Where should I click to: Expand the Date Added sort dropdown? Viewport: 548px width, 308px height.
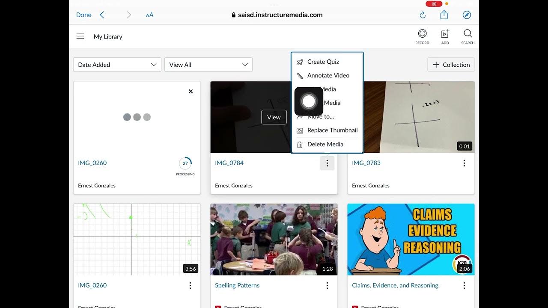[x=117, y=65]
